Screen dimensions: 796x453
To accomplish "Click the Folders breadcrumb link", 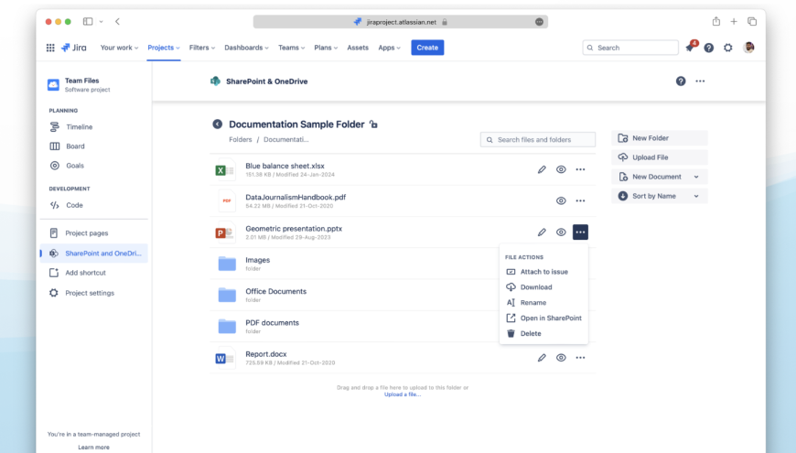I will 240,140.
